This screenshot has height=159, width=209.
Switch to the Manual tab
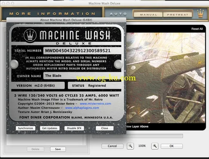tap(149, 14)
